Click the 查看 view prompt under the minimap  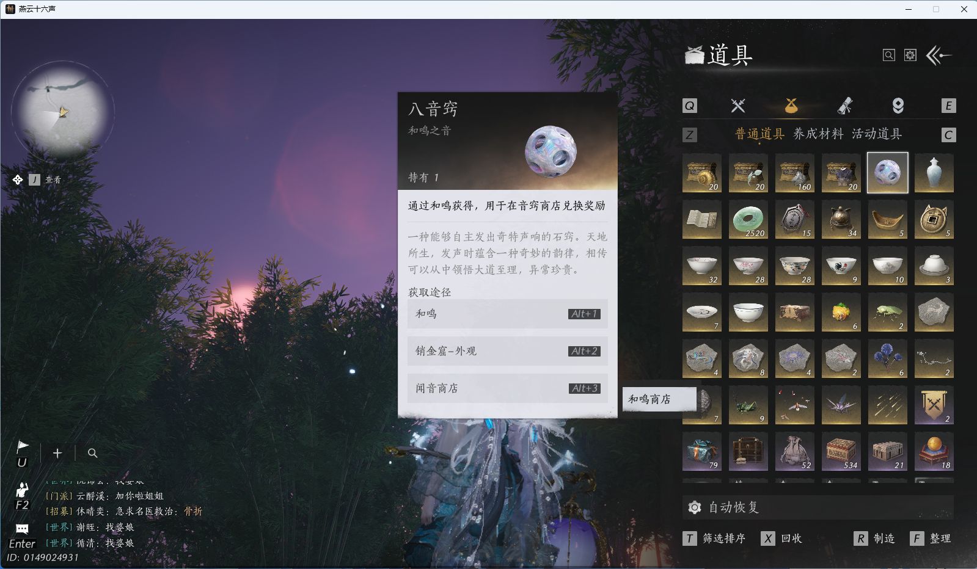point(53,179)
